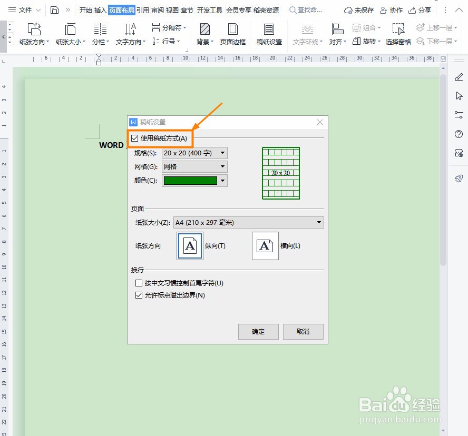Click the 行号 line numbers icon

tap(156, 41)
